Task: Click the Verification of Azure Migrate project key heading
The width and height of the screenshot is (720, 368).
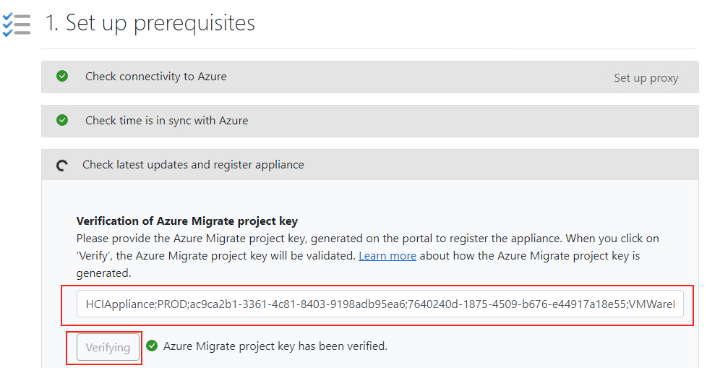Action: [187, 221]
